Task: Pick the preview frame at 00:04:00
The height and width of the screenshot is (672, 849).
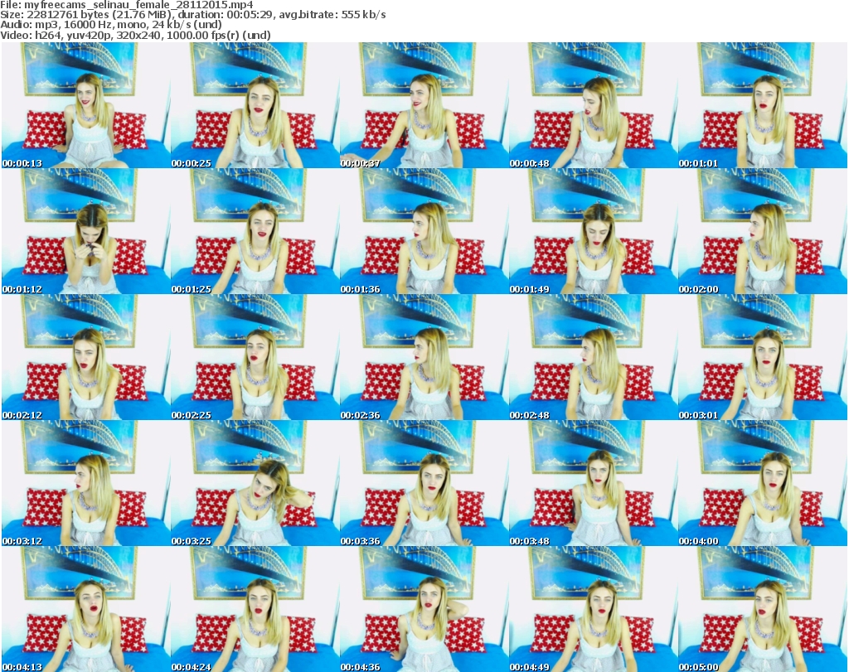Action: 763,483
